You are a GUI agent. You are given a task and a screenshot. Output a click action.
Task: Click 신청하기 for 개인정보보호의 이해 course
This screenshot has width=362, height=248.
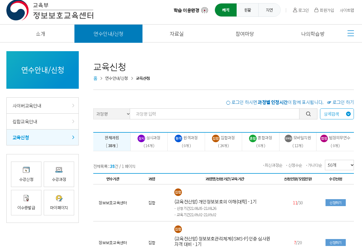tap(335, 203)
